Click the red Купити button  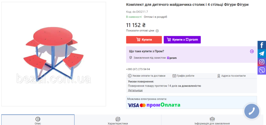click(144, 40)
